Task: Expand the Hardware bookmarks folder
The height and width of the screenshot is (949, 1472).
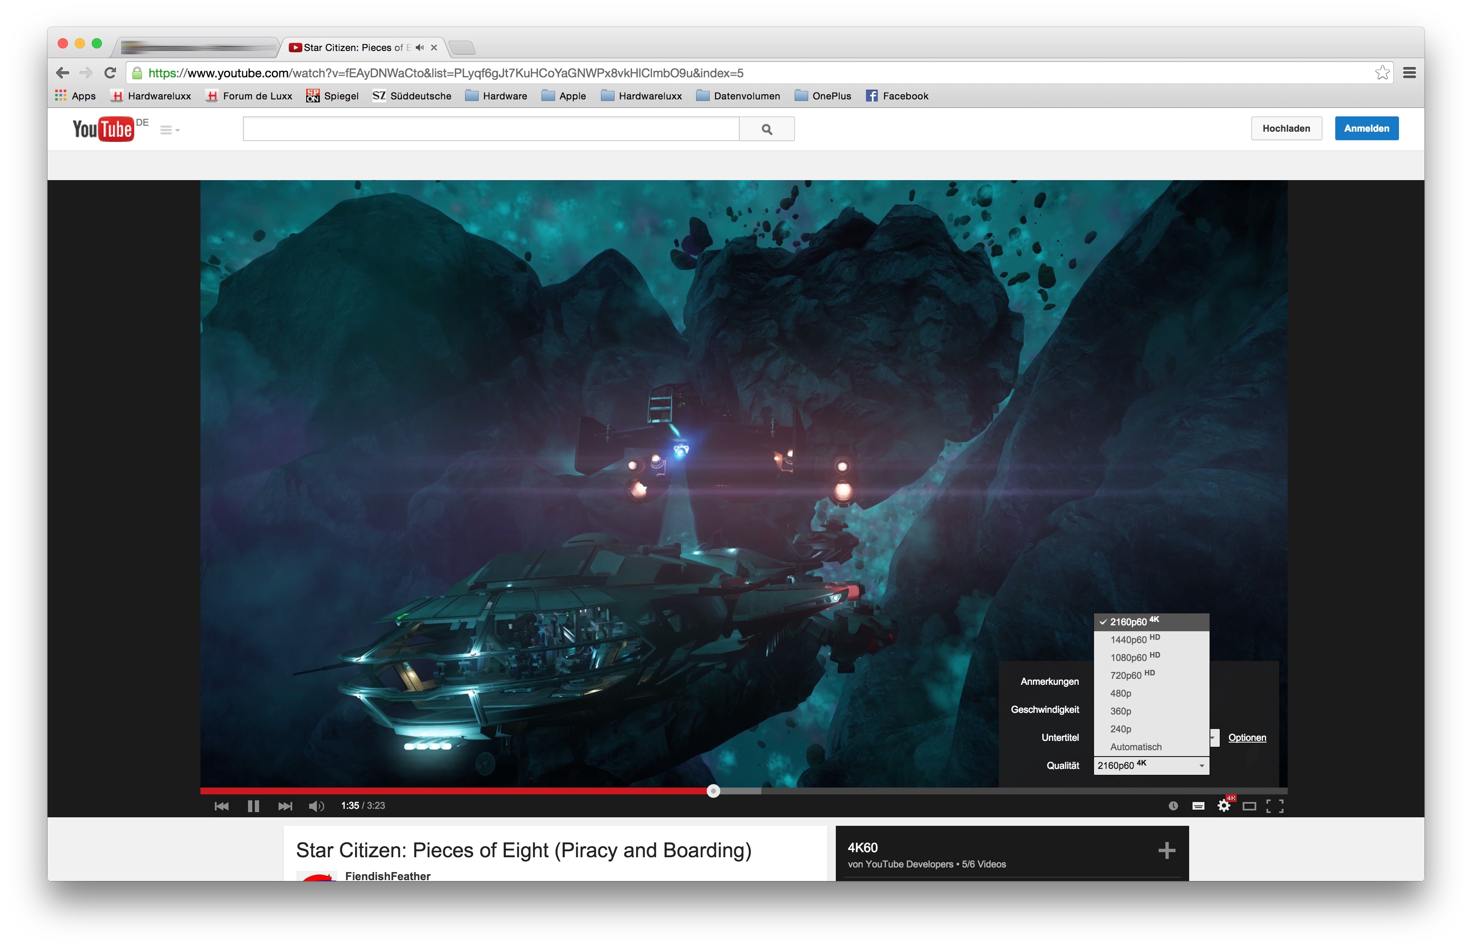Action: pos(496,96)
